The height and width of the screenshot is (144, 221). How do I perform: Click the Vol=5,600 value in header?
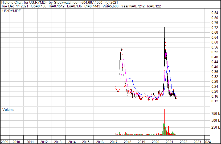(110, 6)
